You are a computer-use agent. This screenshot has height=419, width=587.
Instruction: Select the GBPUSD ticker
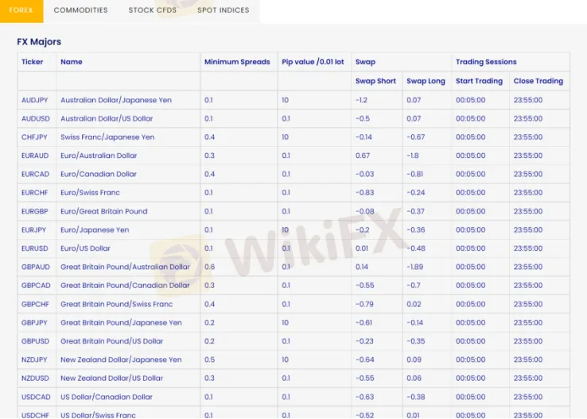[35, 341]
